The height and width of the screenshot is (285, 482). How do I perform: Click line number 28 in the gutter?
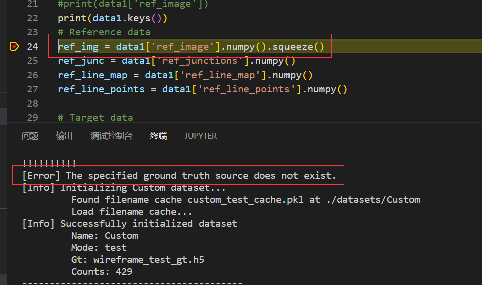tap(32, 104)
